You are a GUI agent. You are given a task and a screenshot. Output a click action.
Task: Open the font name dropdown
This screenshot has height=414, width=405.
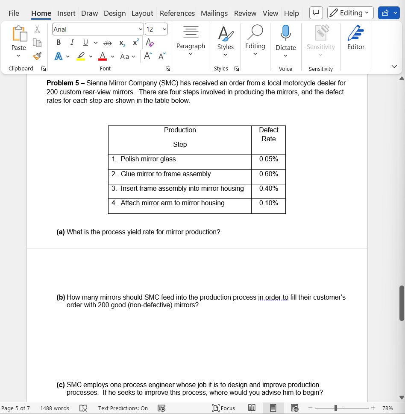pyautogui.click(x=141, y=29)
